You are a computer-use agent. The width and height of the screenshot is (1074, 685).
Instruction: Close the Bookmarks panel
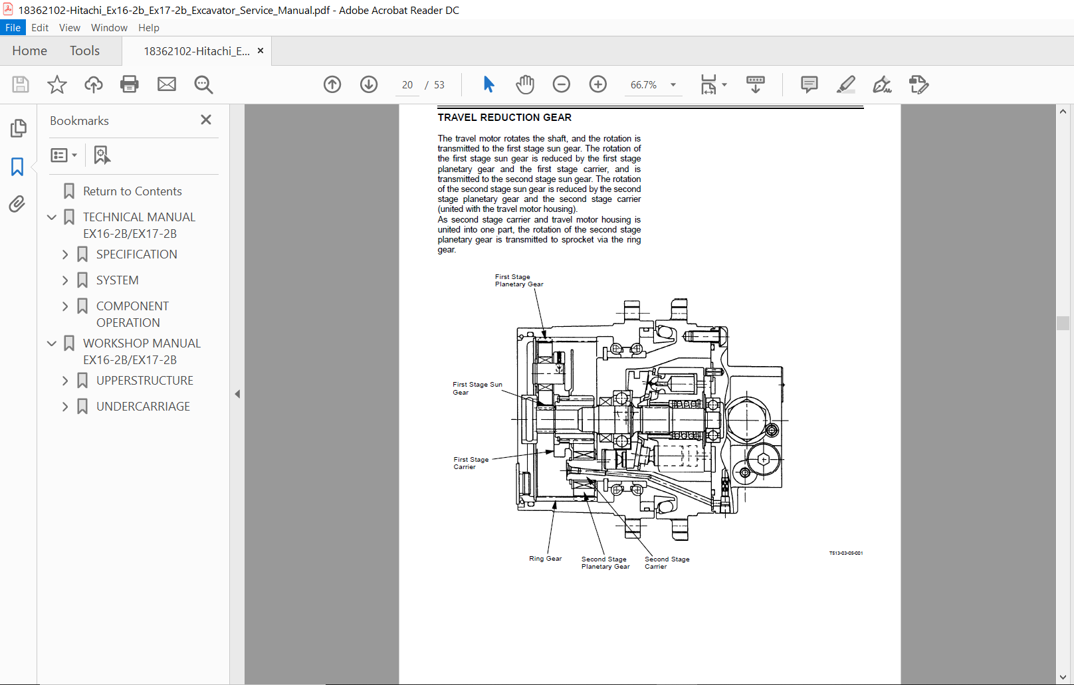(x=206, y=120)
